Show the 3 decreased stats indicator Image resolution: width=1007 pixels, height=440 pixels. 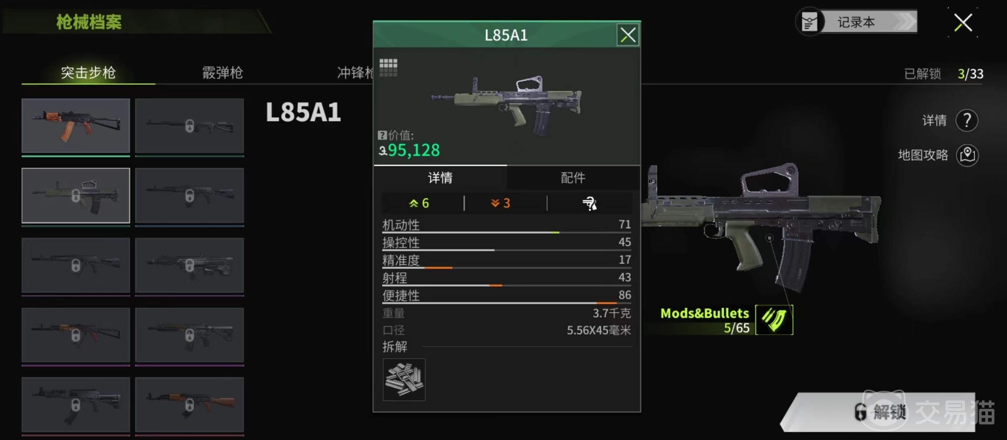pyautogui.click(x=501, y=203)
